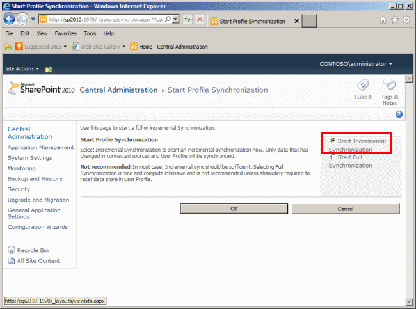The height and width of the screenshot is (309, 416).
Task: Click the Web Slice Gallery icon
Action: tap(76, 47)
